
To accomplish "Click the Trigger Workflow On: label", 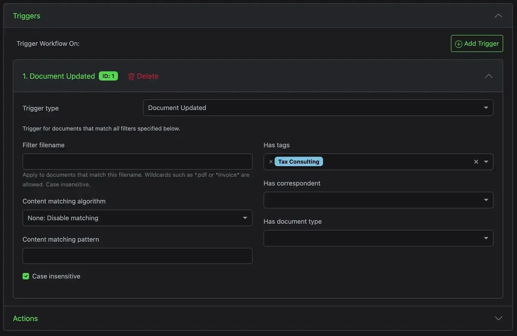I will click(48, 43).
